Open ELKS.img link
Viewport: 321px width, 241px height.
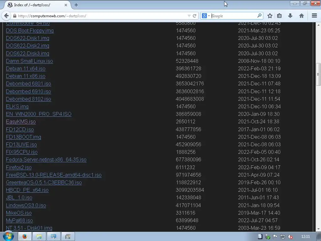(x=17, y=107)
